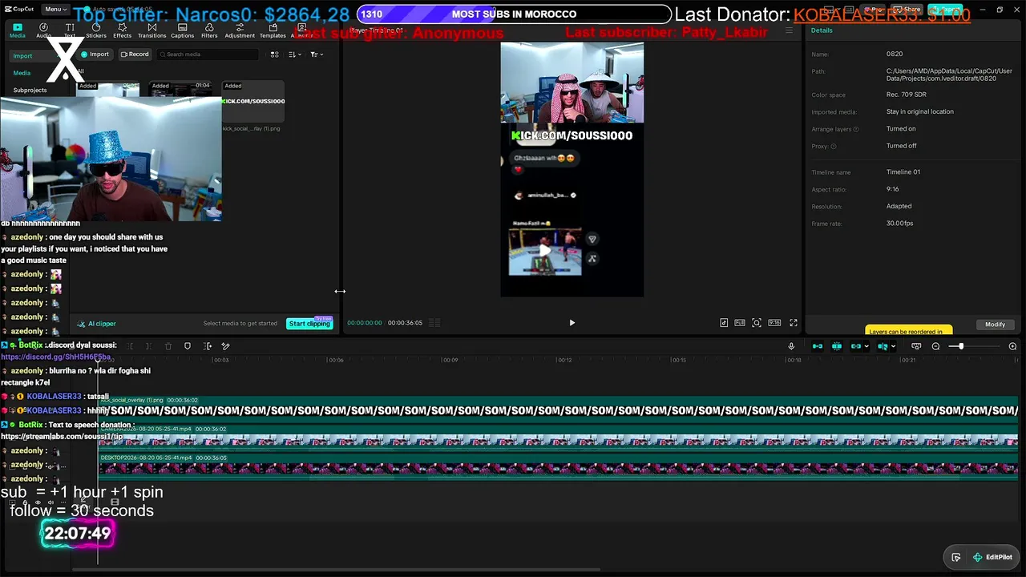Zoom in the timeline with the plus icon

click(1012, 346)
